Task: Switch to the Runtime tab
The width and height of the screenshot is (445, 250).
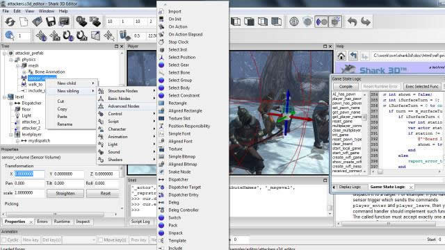Action: tap(62, 222)
